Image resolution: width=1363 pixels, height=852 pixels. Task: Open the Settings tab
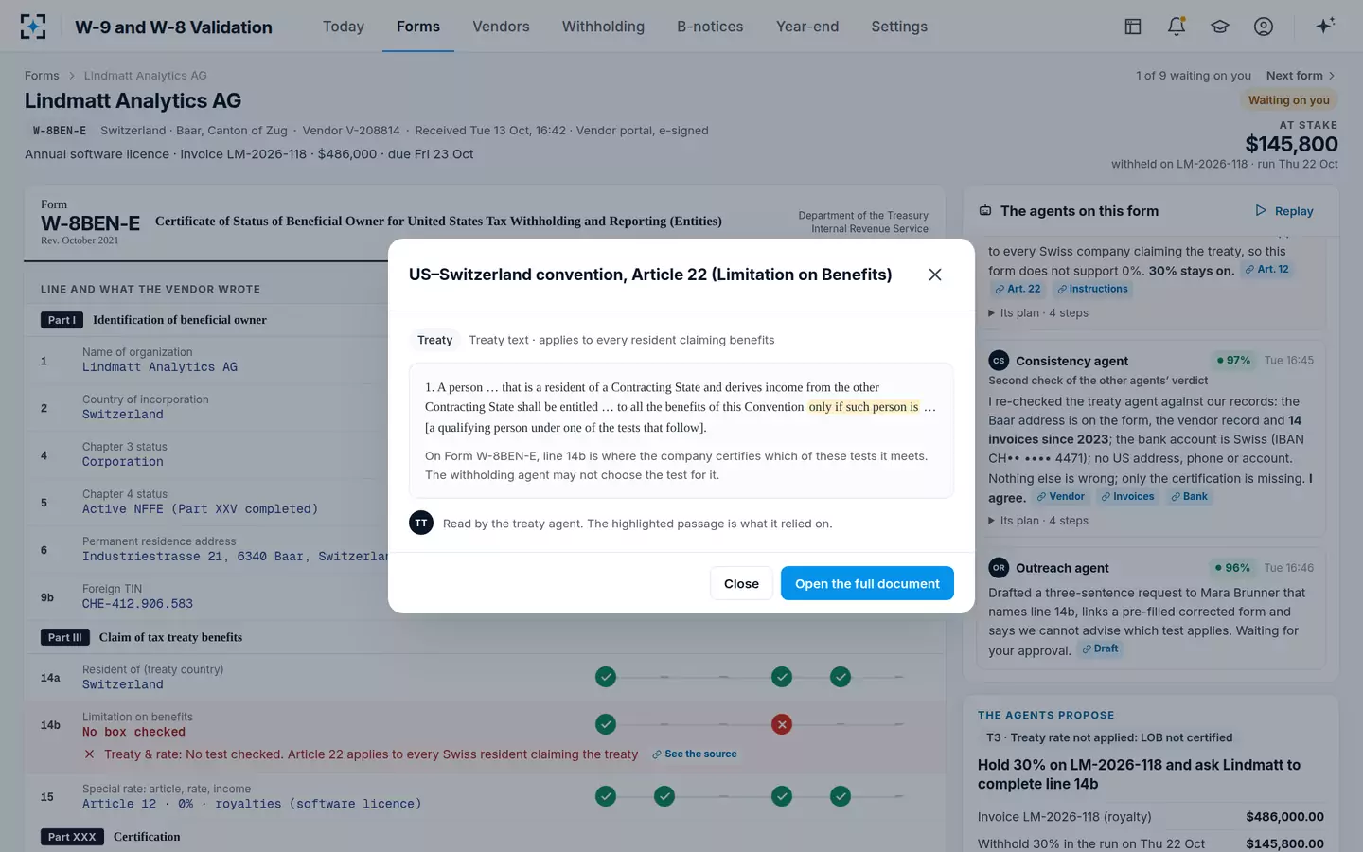pyautogui.click(x=899, y=27)
